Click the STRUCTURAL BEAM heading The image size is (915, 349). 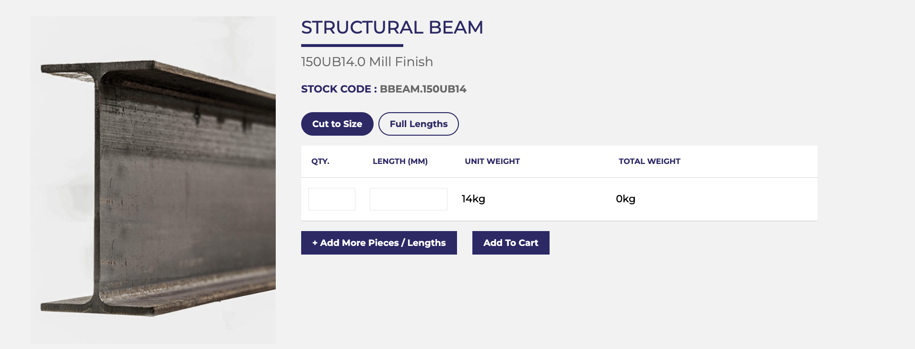[392, 27]
